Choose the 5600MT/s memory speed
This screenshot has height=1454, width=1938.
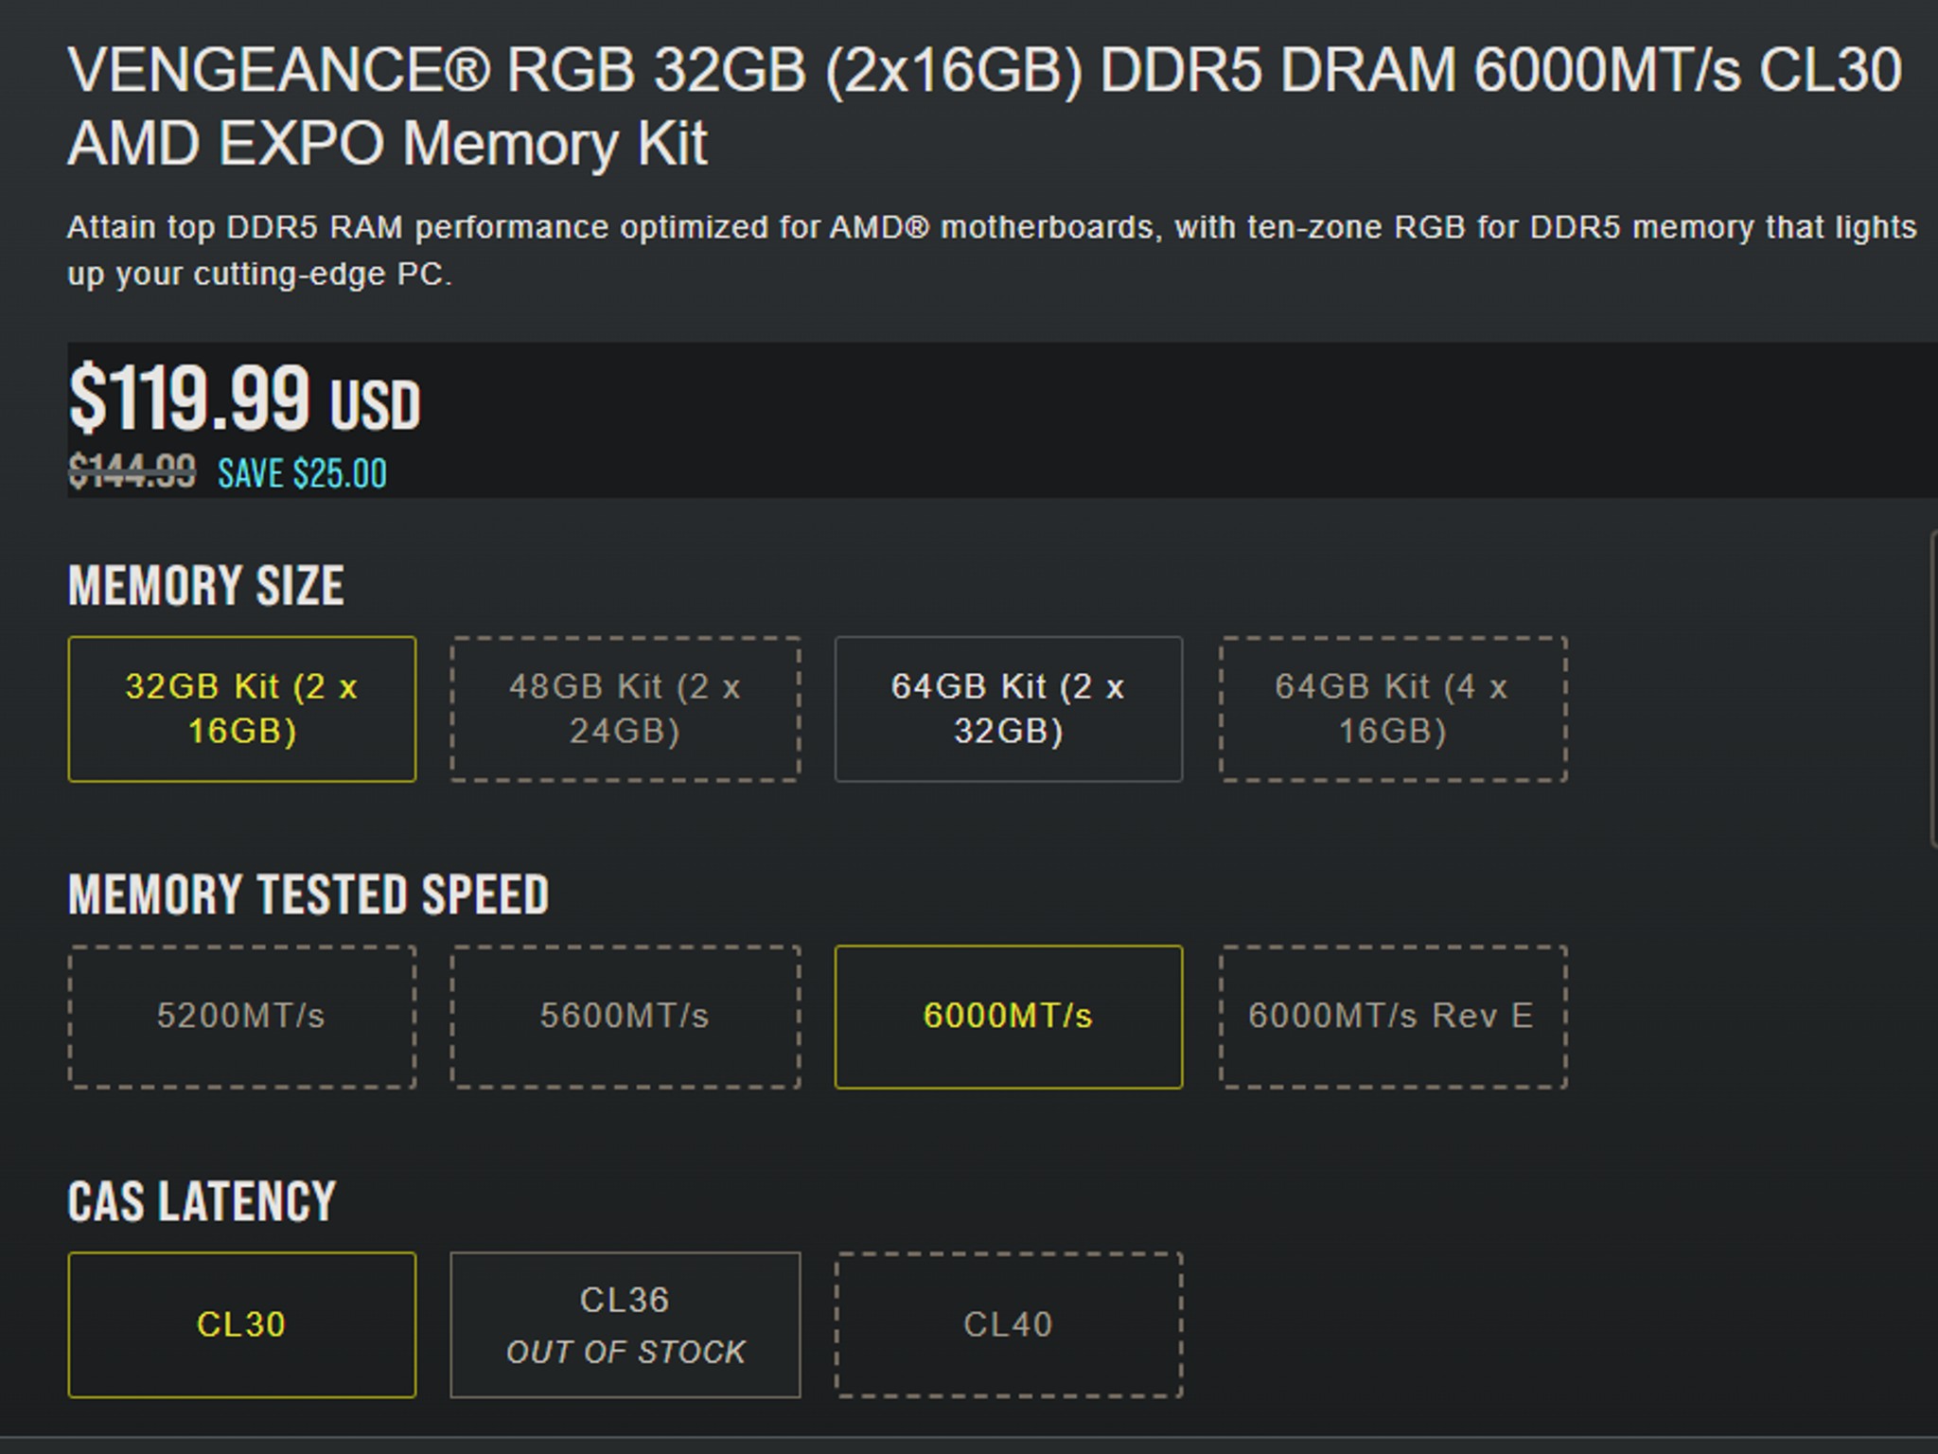click(x=626, y=1015)
